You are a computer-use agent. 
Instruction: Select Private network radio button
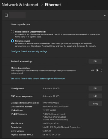(x=12, y=41)
